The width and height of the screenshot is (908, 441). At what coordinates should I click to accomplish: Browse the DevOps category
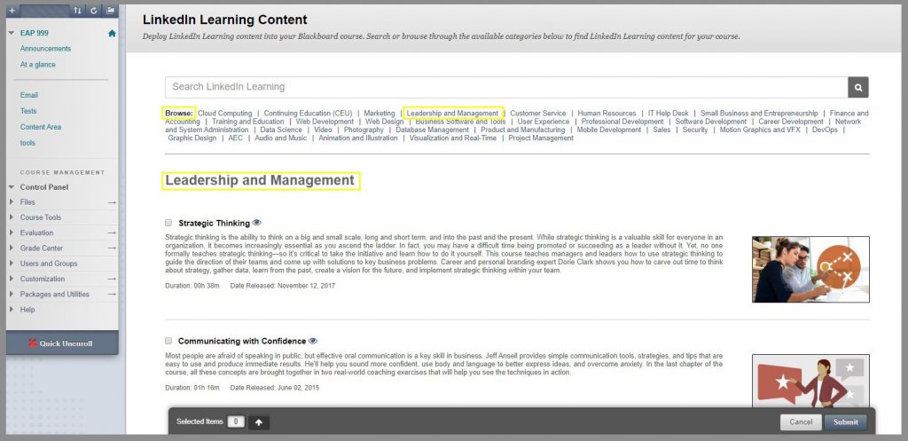pos(825,130)
